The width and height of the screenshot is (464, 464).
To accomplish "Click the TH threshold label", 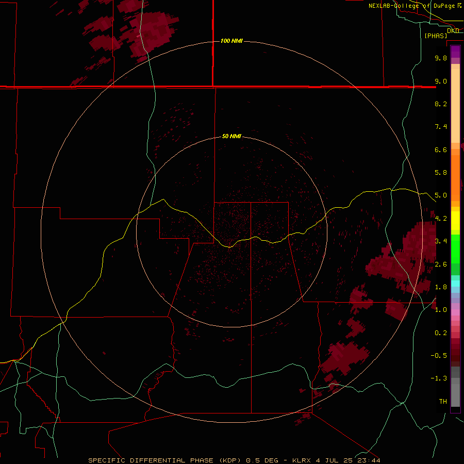I will point(443,402).
